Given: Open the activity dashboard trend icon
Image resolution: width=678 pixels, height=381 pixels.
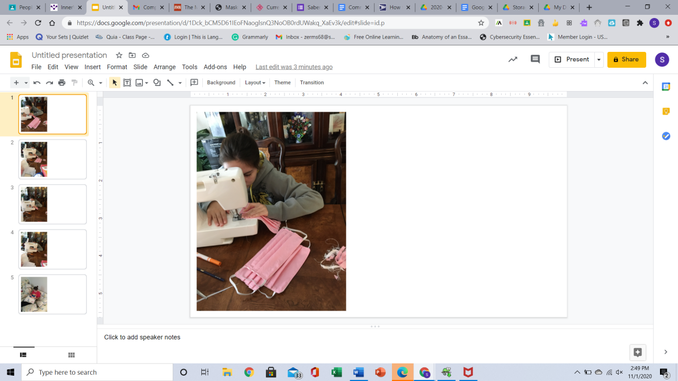Looking at the screenshot, I should coord(513,59).
